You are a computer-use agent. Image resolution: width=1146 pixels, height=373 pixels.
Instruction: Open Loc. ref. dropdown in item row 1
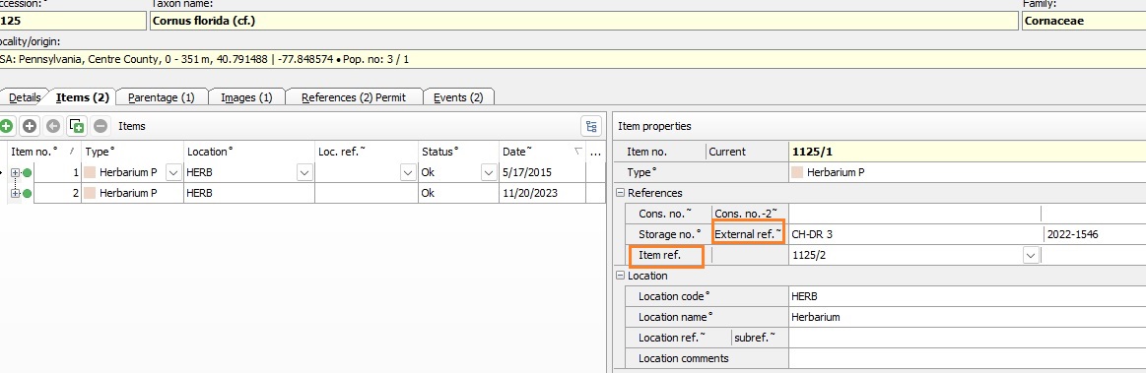click(409, 173)
